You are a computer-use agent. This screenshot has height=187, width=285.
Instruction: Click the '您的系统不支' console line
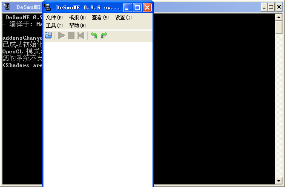(22, 58)
